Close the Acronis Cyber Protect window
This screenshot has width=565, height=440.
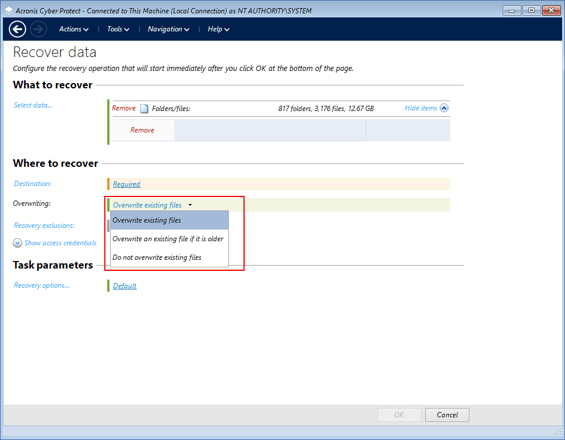coord(550,10)
